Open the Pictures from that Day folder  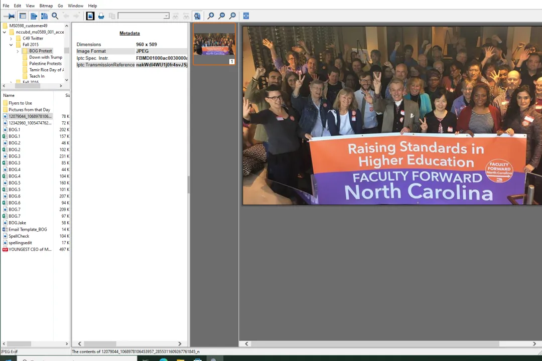pyautogui.click(x=30, y=109)
